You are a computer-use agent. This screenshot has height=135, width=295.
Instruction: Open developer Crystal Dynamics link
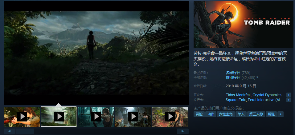(268, 95)
